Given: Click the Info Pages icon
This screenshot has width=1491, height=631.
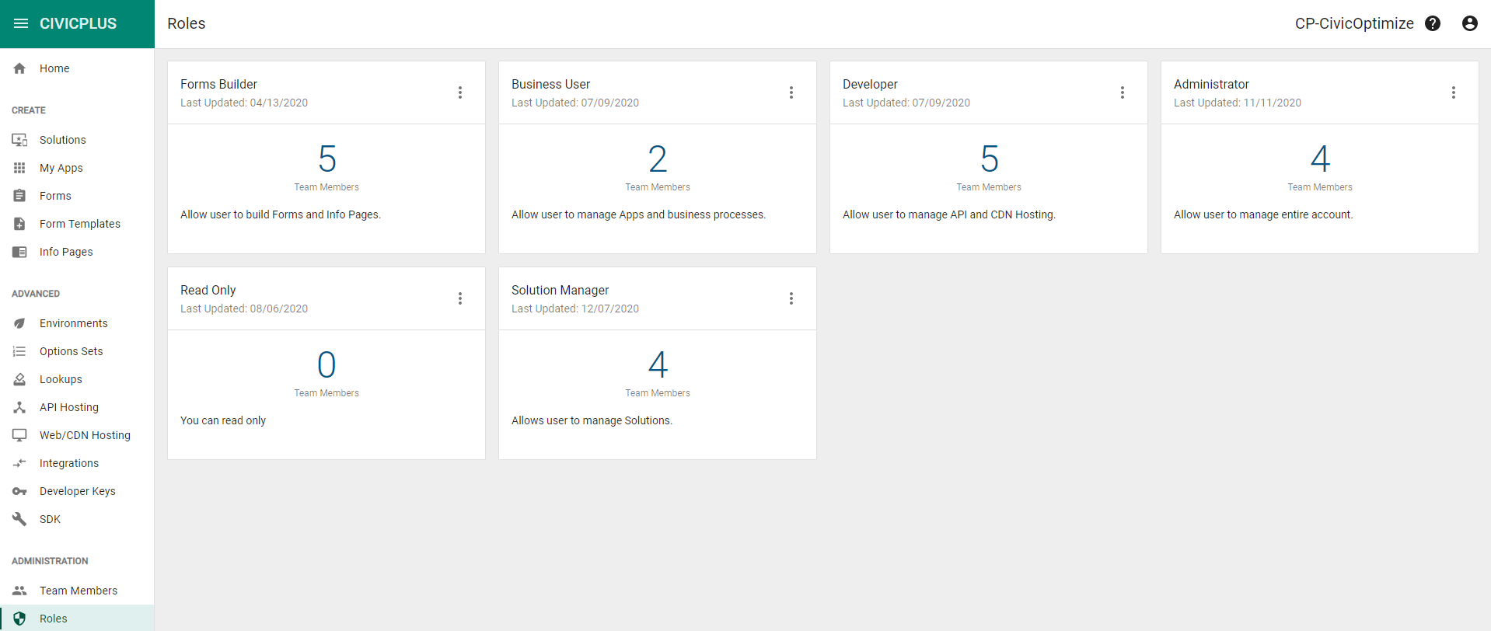Looking at the screenshot, I should coord(19,252).
